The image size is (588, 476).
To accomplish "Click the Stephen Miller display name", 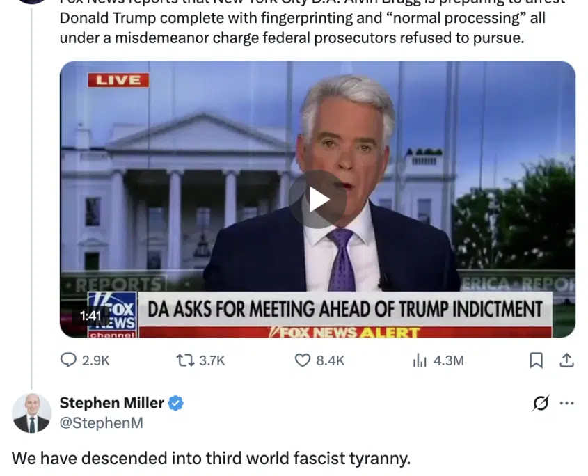I will click(x=112, y=403).
